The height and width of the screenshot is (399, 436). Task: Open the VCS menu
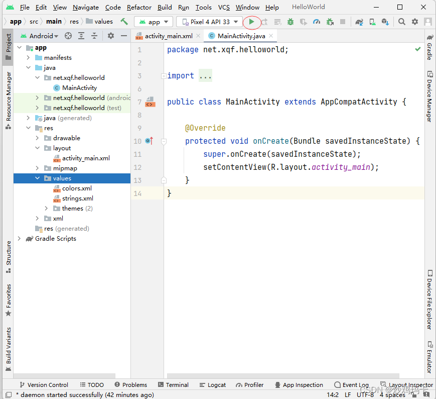click(224, 7)
